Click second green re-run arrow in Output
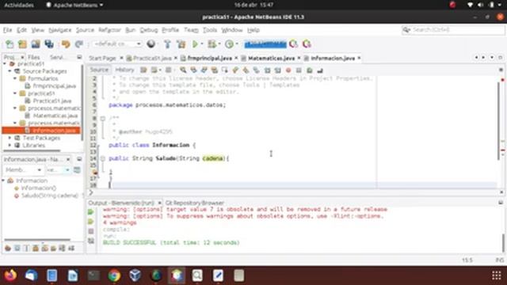507x285 pixels. pos(91,222)
